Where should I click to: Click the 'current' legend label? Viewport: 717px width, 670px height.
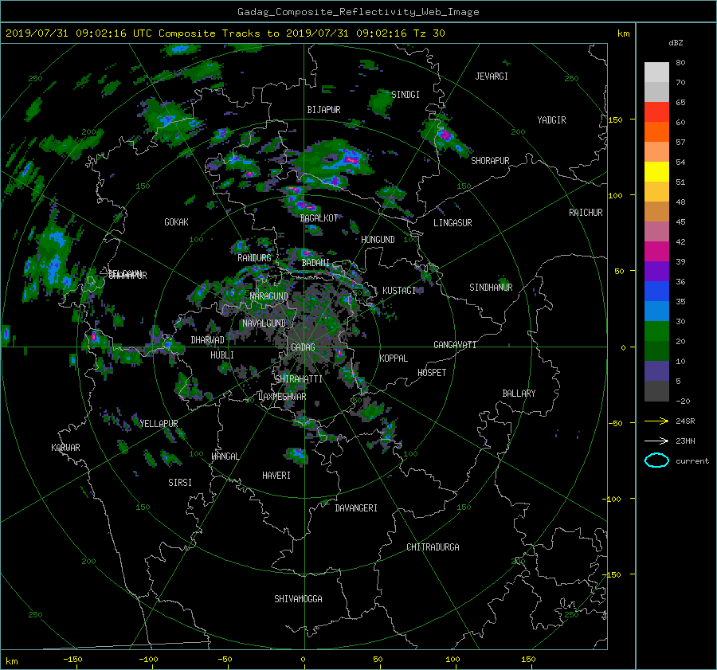click(692, 461)
